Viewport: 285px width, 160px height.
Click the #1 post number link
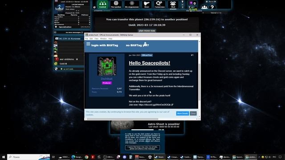click(192, 55)
